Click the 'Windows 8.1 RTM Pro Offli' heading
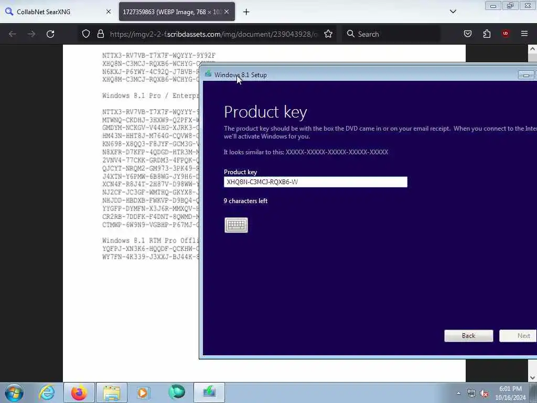The width and height of the screenshot is (537, 403). [x=151, y=240]
